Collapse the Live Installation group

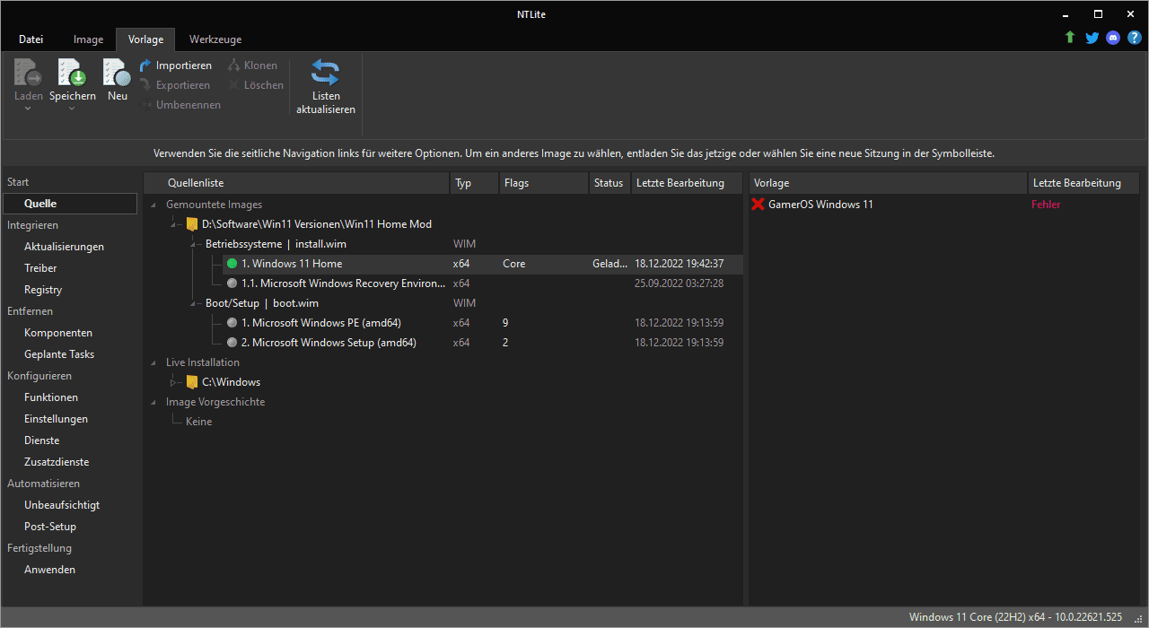(153, 362)
